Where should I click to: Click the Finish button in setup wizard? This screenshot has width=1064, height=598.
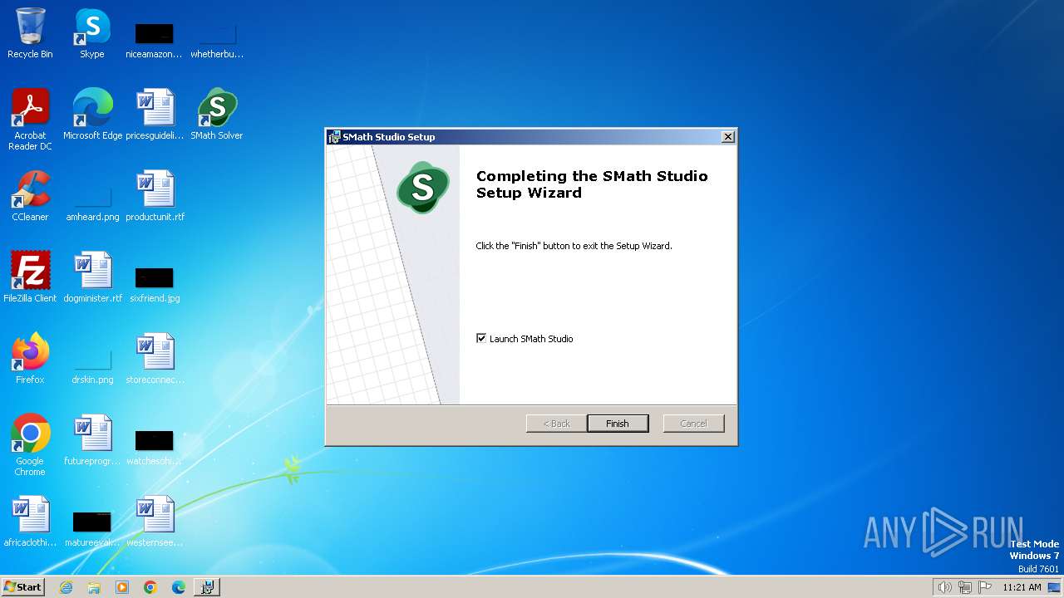pos(618,424)
